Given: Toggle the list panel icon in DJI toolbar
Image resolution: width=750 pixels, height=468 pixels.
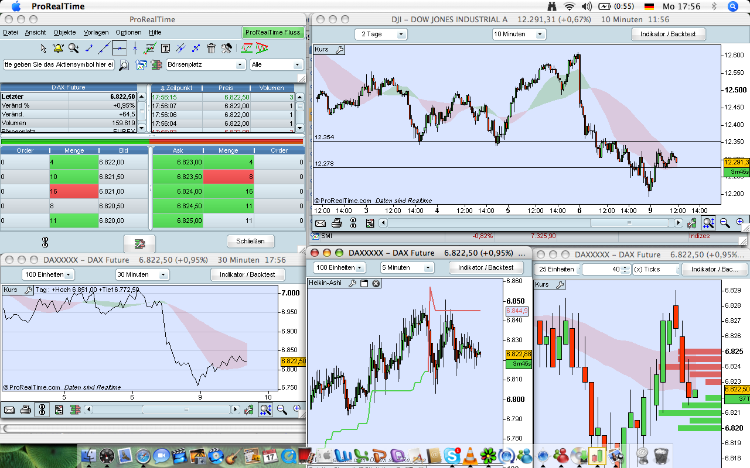Looking at the screenshot, I should (370, 223).
